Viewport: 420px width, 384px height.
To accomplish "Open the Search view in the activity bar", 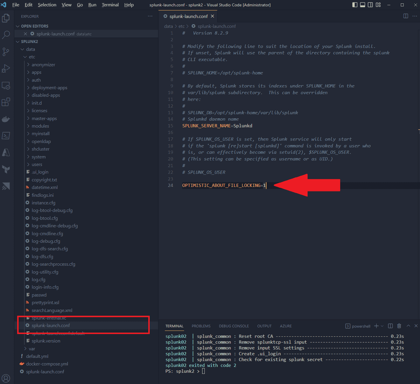I will pyautogui.click(x=6, y=35).
